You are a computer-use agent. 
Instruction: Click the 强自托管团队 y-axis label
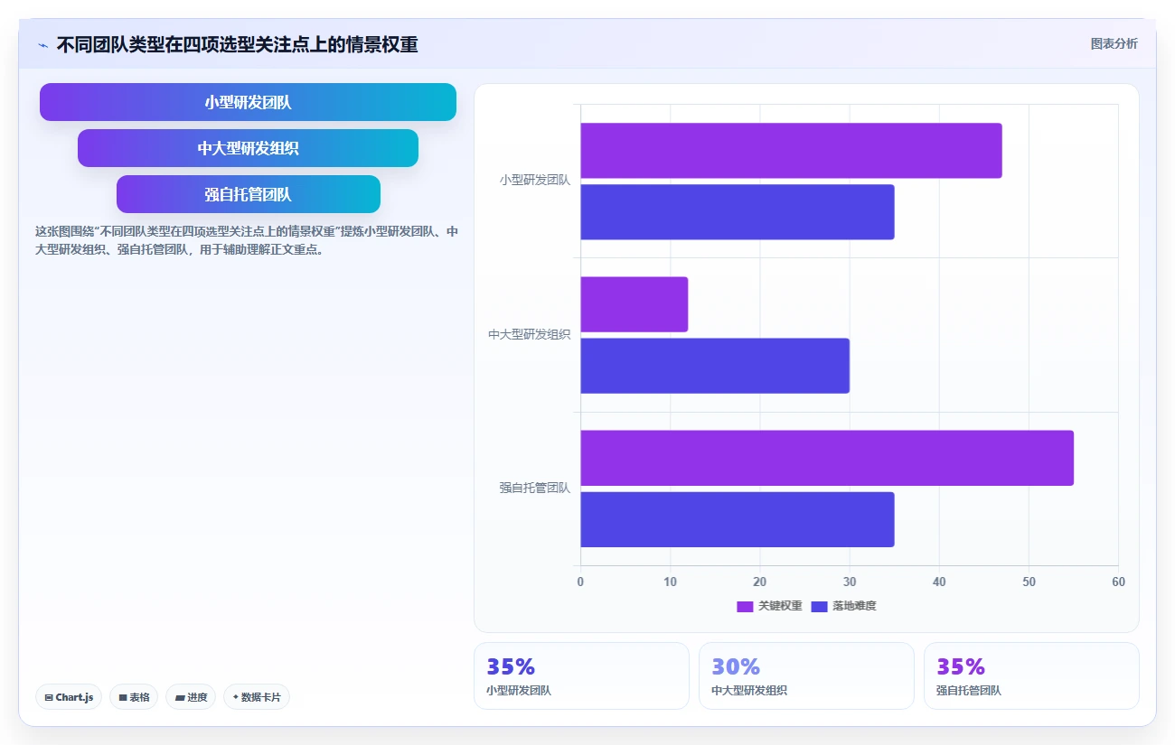535,488
